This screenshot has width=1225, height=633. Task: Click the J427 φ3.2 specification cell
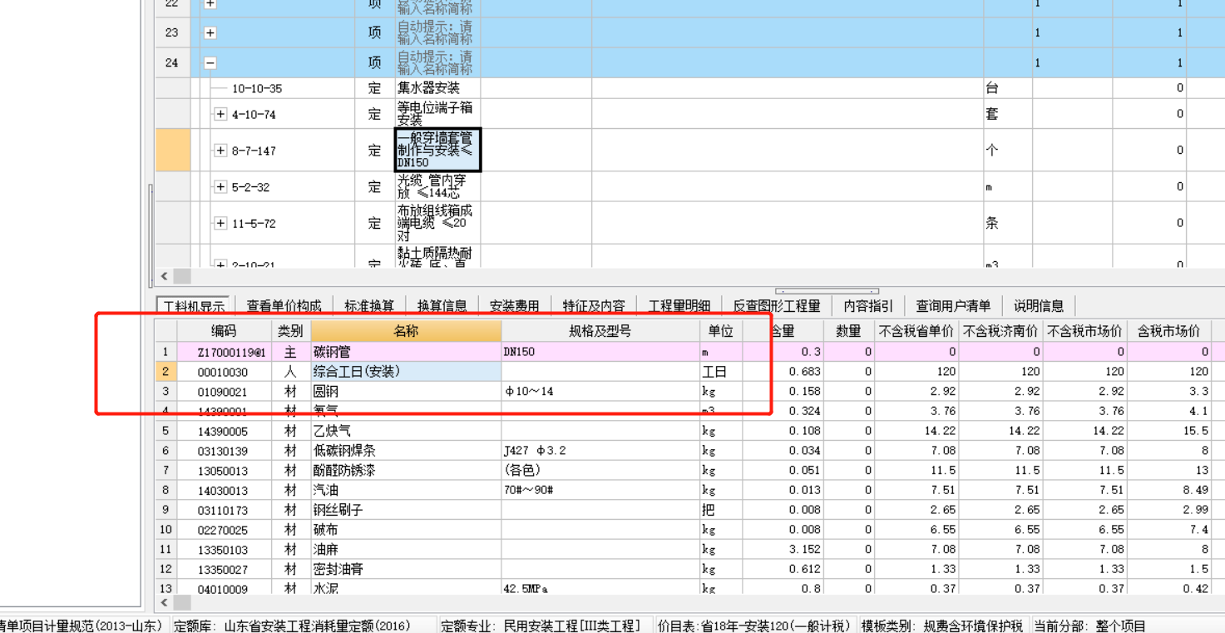tap(600, 451)
